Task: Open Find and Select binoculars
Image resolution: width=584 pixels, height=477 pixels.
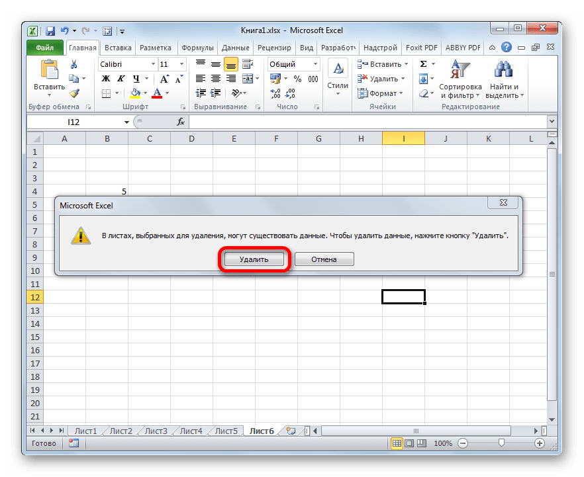Action: (505, 79)
